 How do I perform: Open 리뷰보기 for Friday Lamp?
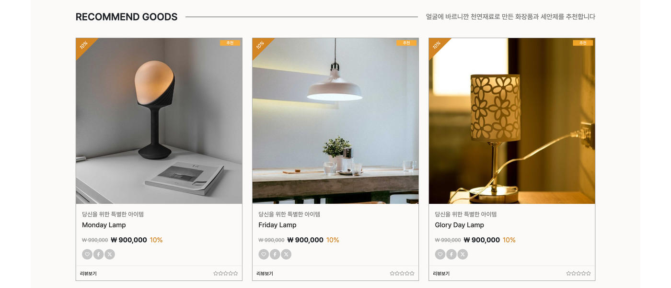pos(265,274)
